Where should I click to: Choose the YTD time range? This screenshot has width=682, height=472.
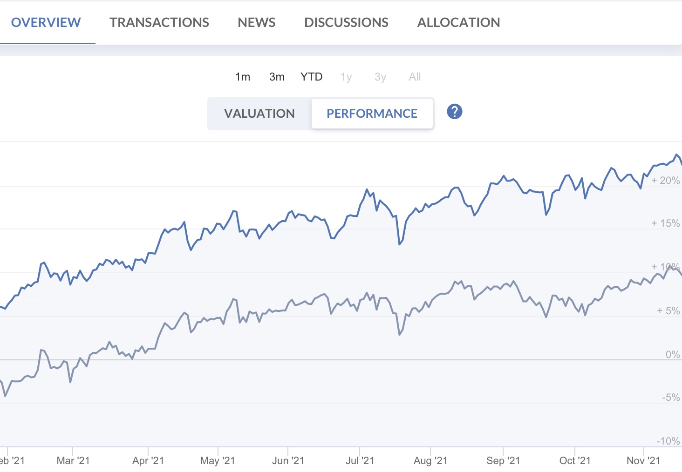coord(312,77)
